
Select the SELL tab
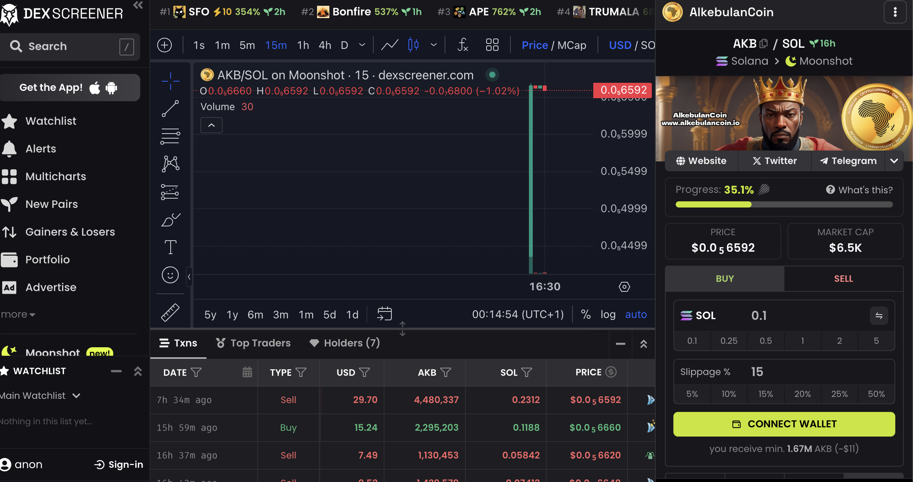point(844,279)
